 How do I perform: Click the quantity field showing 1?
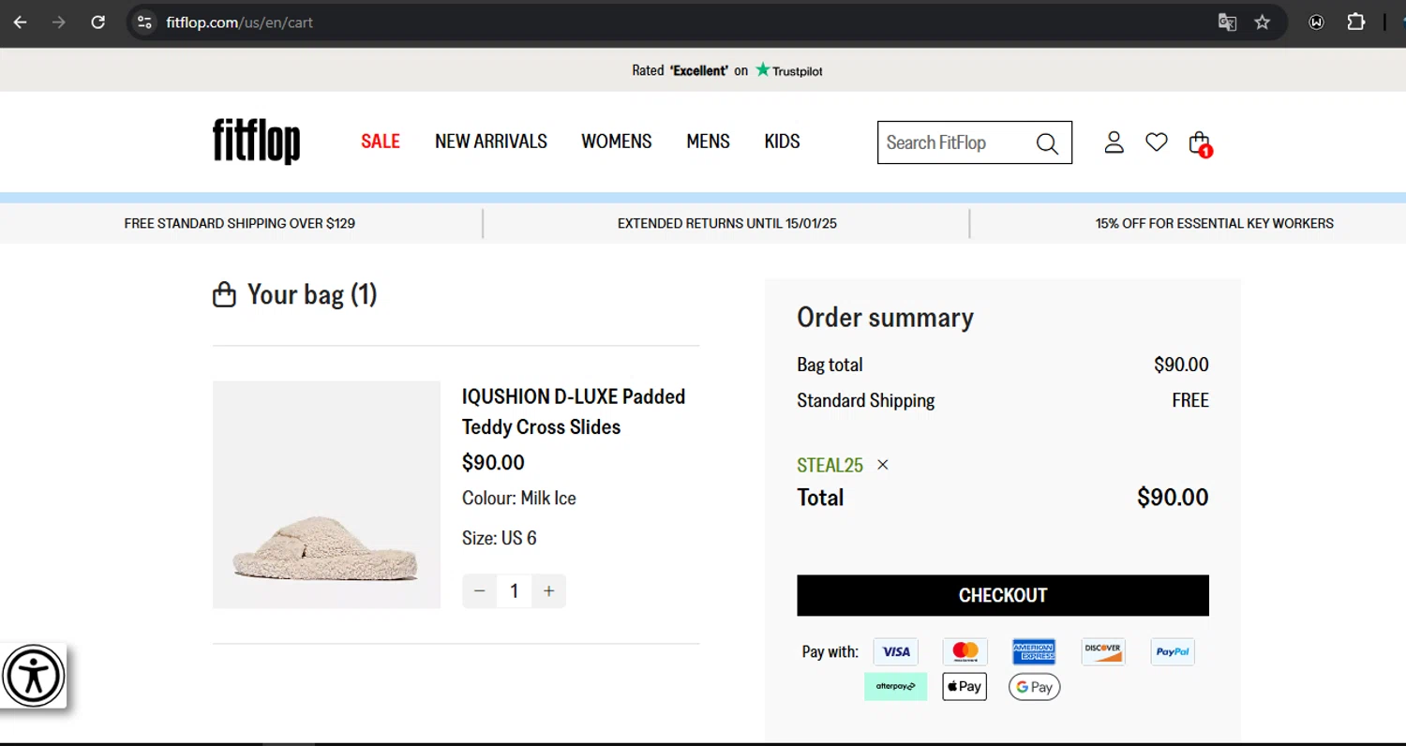(x=514, y=591)
